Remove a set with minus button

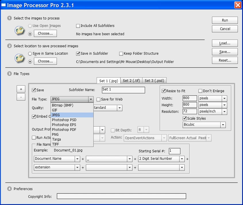coord(21,97)
